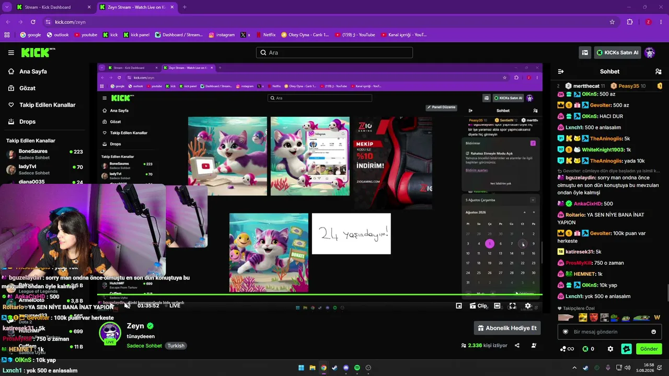Click the WhiteKnight1903 username in chat

pyautogui.click(x=603, y=149)
